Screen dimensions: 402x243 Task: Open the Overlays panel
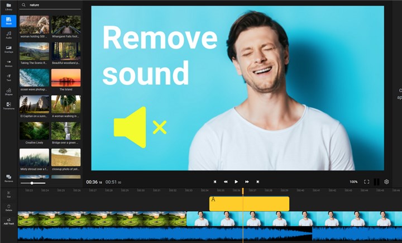tap(9, 49)
